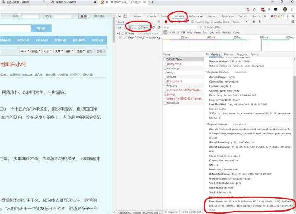Close the DevTools Search panel
The width and height of the screenshot is (296, 214).
pos(159,22)
